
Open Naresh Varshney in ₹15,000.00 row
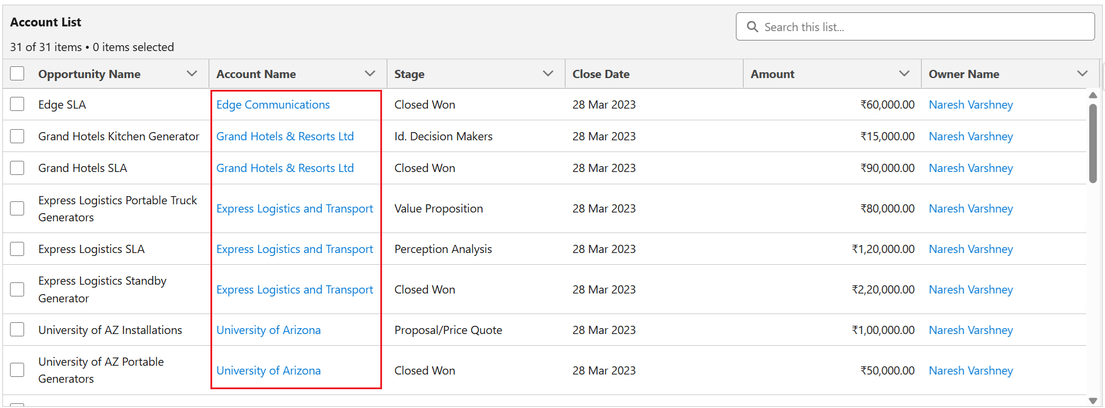(970, 136)
